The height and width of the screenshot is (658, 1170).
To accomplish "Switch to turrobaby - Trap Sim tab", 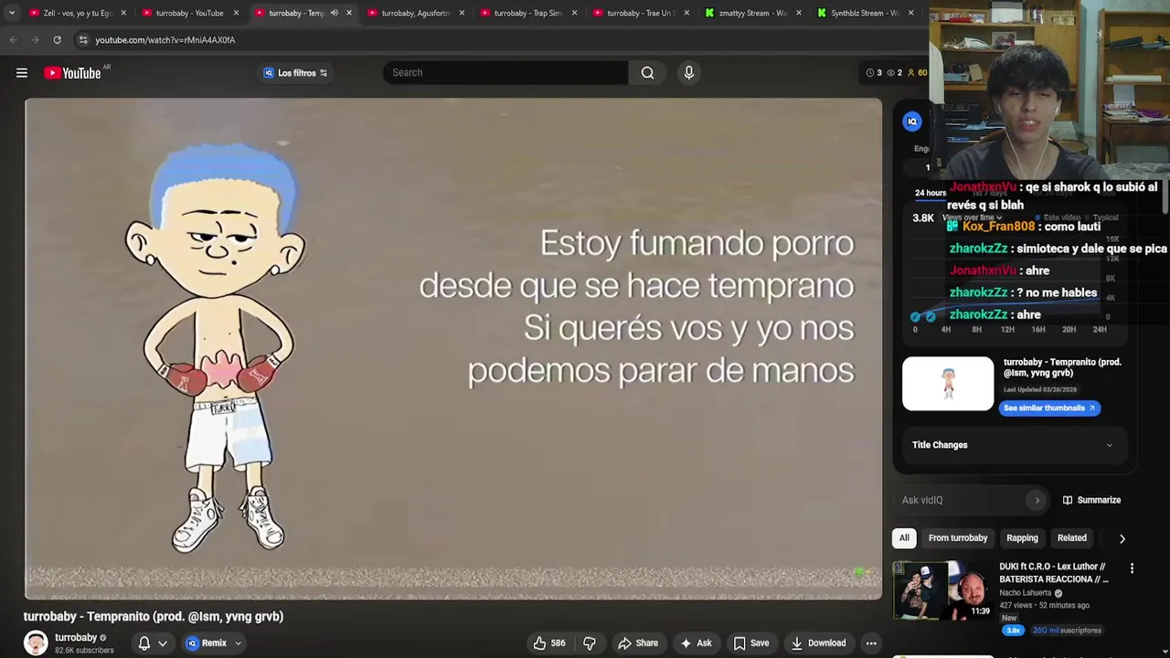I will [x=528, y=13].
